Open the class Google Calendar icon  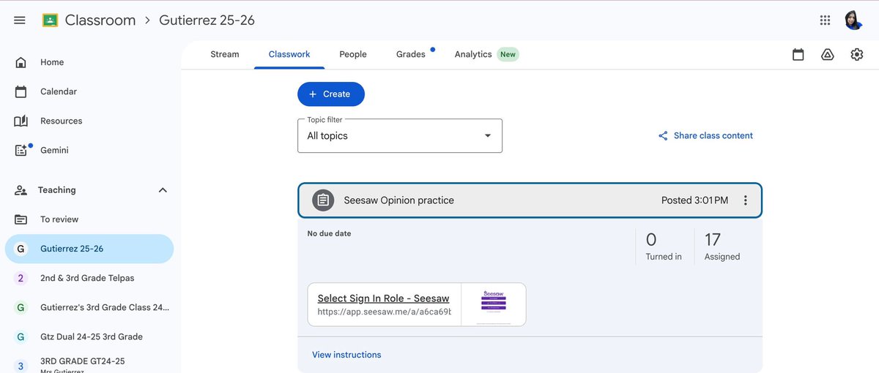pyautogui.click(x=798, y=54)
